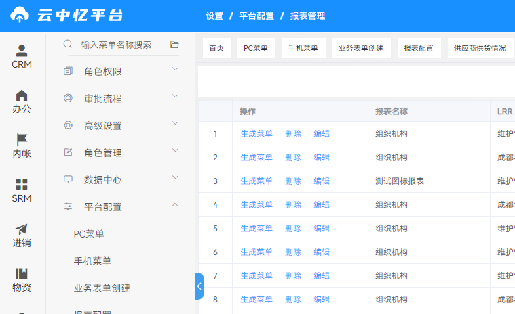Screen dimensions: 515x314
Task: Click 编辑 in row 1
Action: [x=322, y=133]
